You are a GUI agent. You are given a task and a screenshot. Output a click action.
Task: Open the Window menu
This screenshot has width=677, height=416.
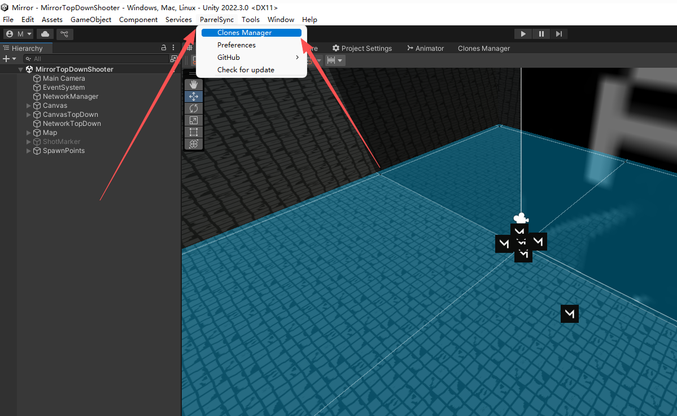pos(281,19)
